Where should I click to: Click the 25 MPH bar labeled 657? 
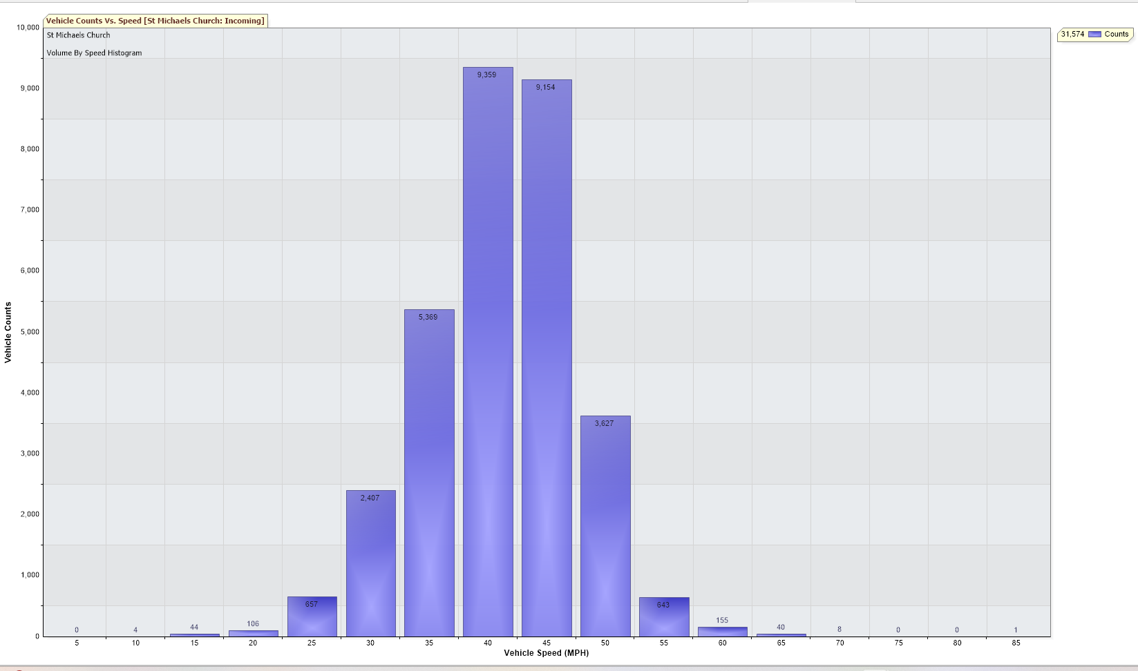(312, 619)
